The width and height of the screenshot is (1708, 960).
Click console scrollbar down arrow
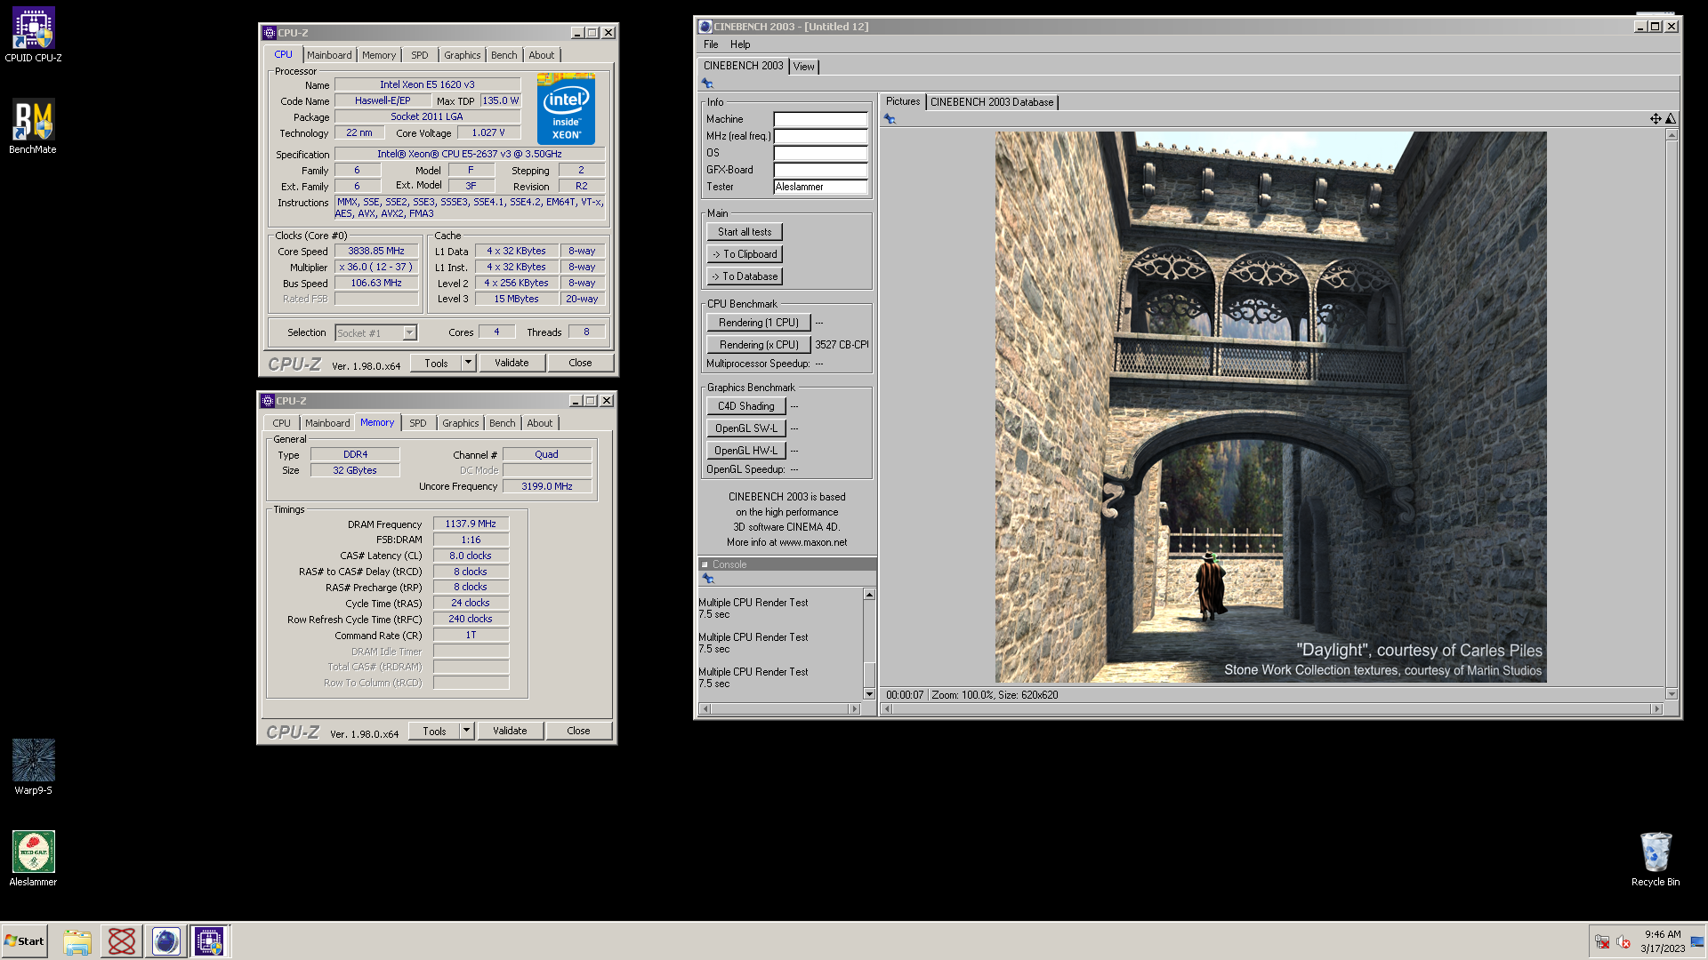point(869,694)
